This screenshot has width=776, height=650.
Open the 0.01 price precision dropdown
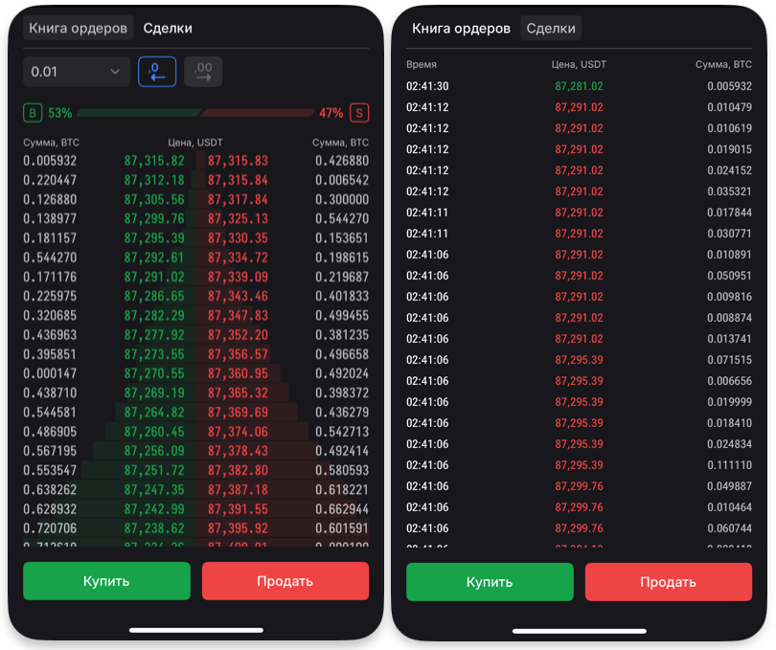pos(77,72)
